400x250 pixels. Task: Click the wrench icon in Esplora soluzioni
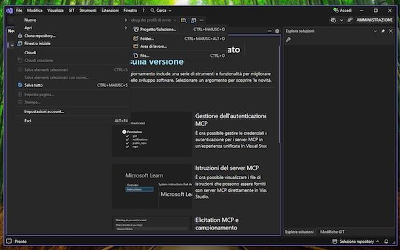click(x=289, y=39)
